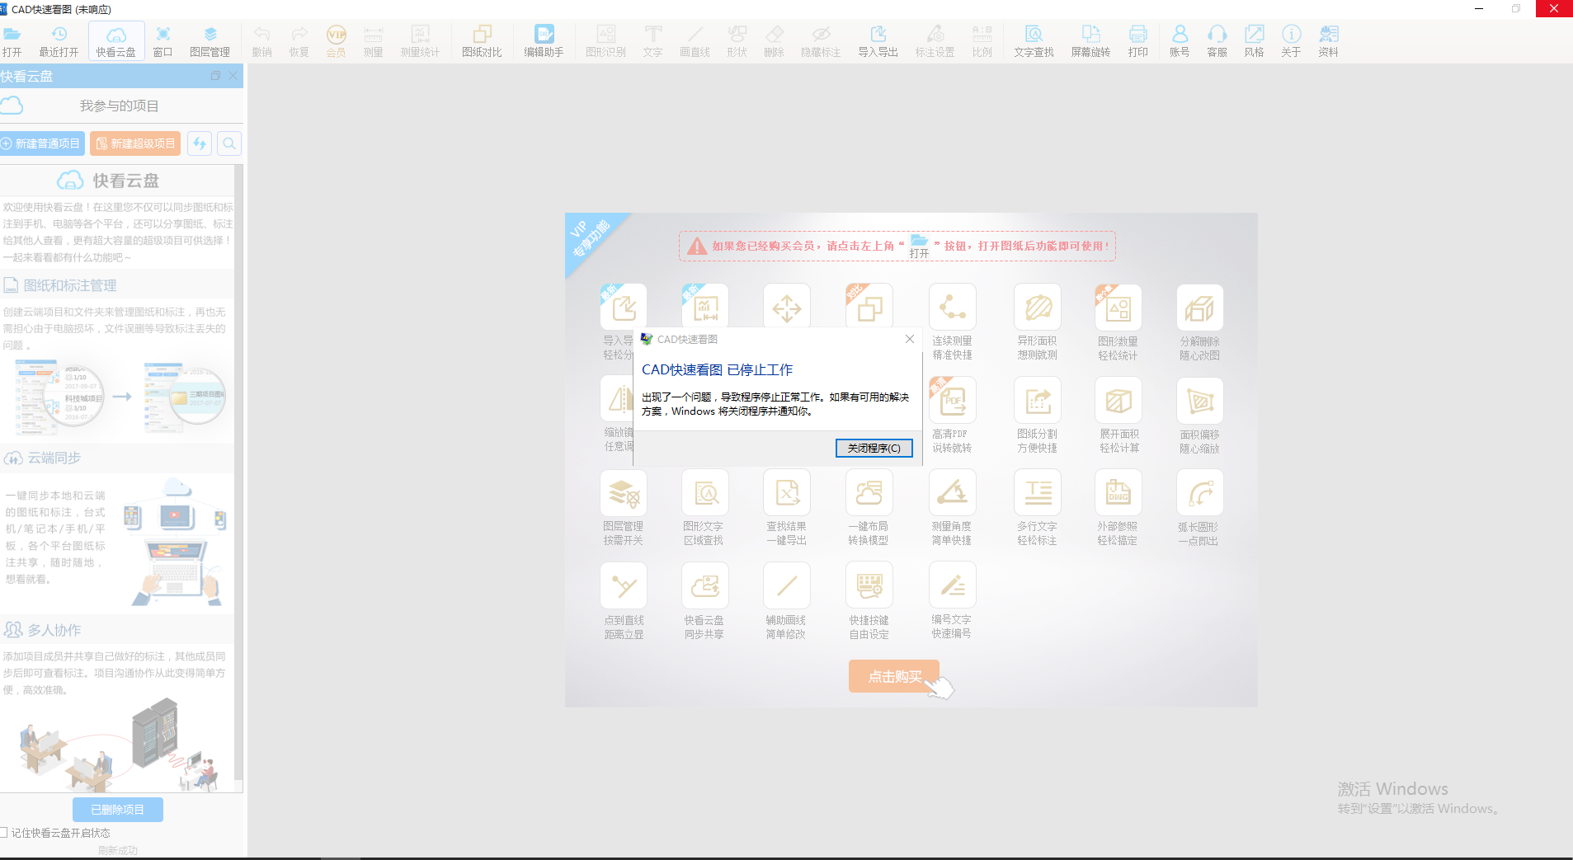1573x860 pixels.
Task: Click the 辅助画线 feature icon
Action: (x=787, y=585)
